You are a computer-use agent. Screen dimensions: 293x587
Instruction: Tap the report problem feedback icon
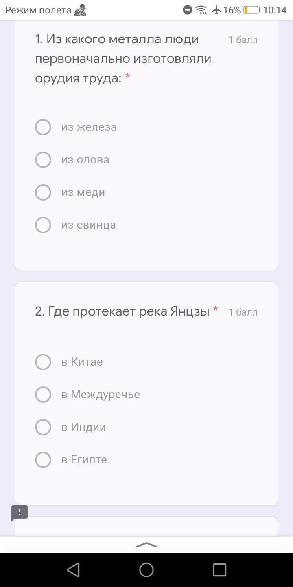point(19,513)
